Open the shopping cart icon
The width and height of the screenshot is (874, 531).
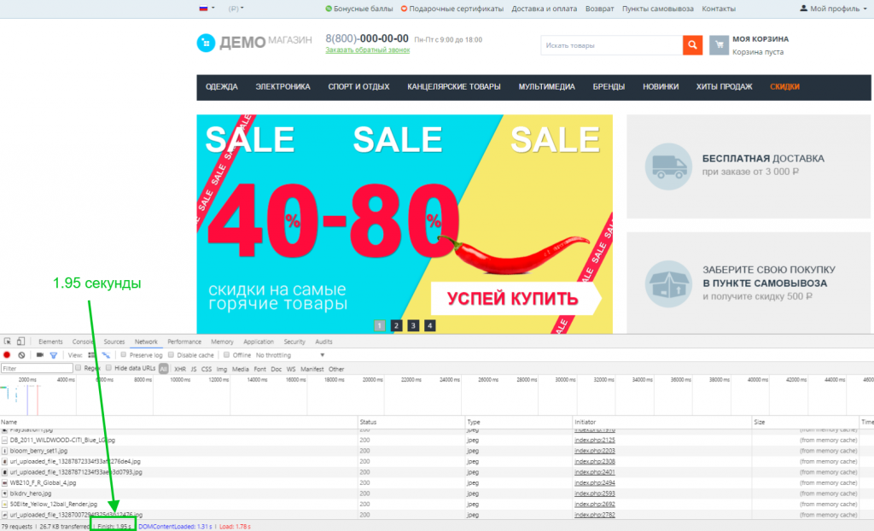(719, 45)
